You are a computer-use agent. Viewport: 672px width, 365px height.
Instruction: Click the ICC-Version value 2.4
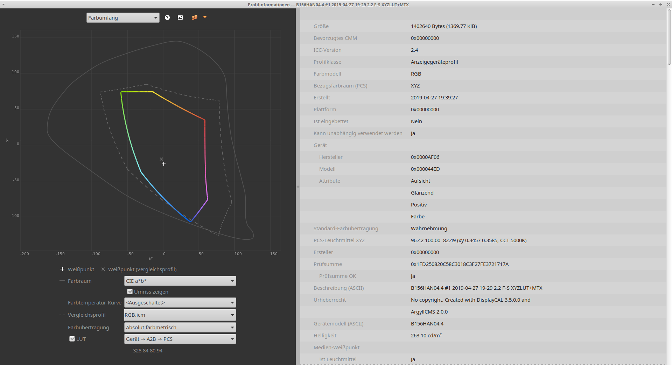pos(414,50)
